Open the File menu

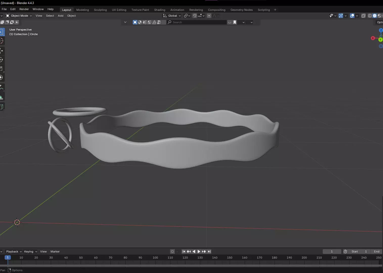pyautogui.click(x=4, y=9)
